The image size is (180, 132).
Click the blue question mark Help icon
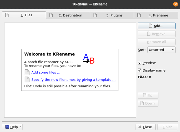pyautogui.click(x=7, y=127)
